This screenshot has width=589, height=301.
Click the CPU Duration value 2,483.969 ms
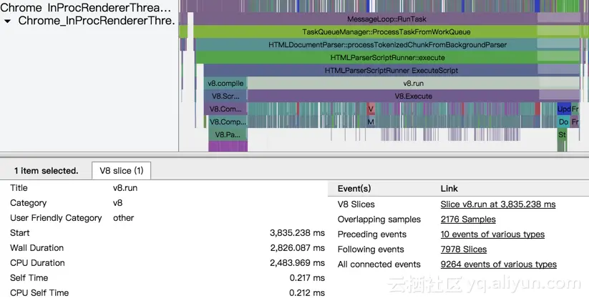298,262
